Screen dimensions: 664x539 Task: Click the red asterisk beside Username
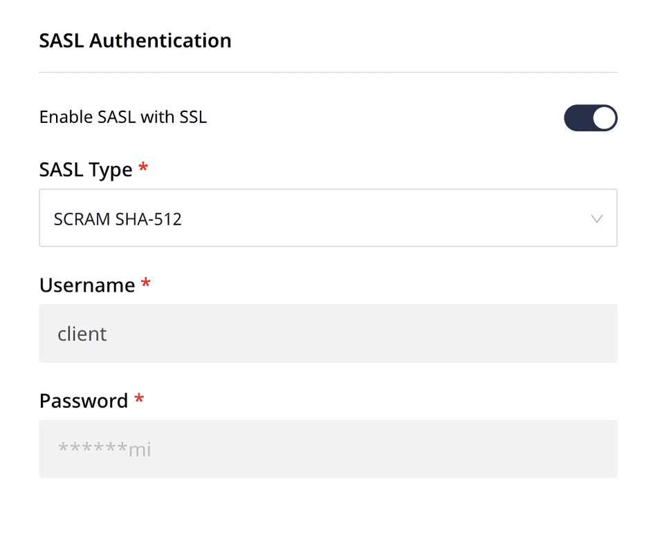click(x=145, y=283)
